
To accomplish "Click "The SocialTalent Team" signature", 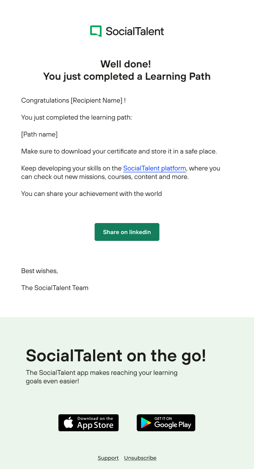I will [x=55, y=288].
